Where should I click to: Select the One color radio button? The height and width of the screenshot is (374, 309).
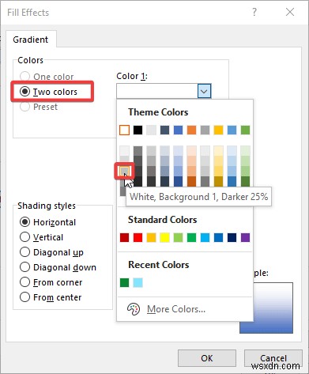pos(24,77)
